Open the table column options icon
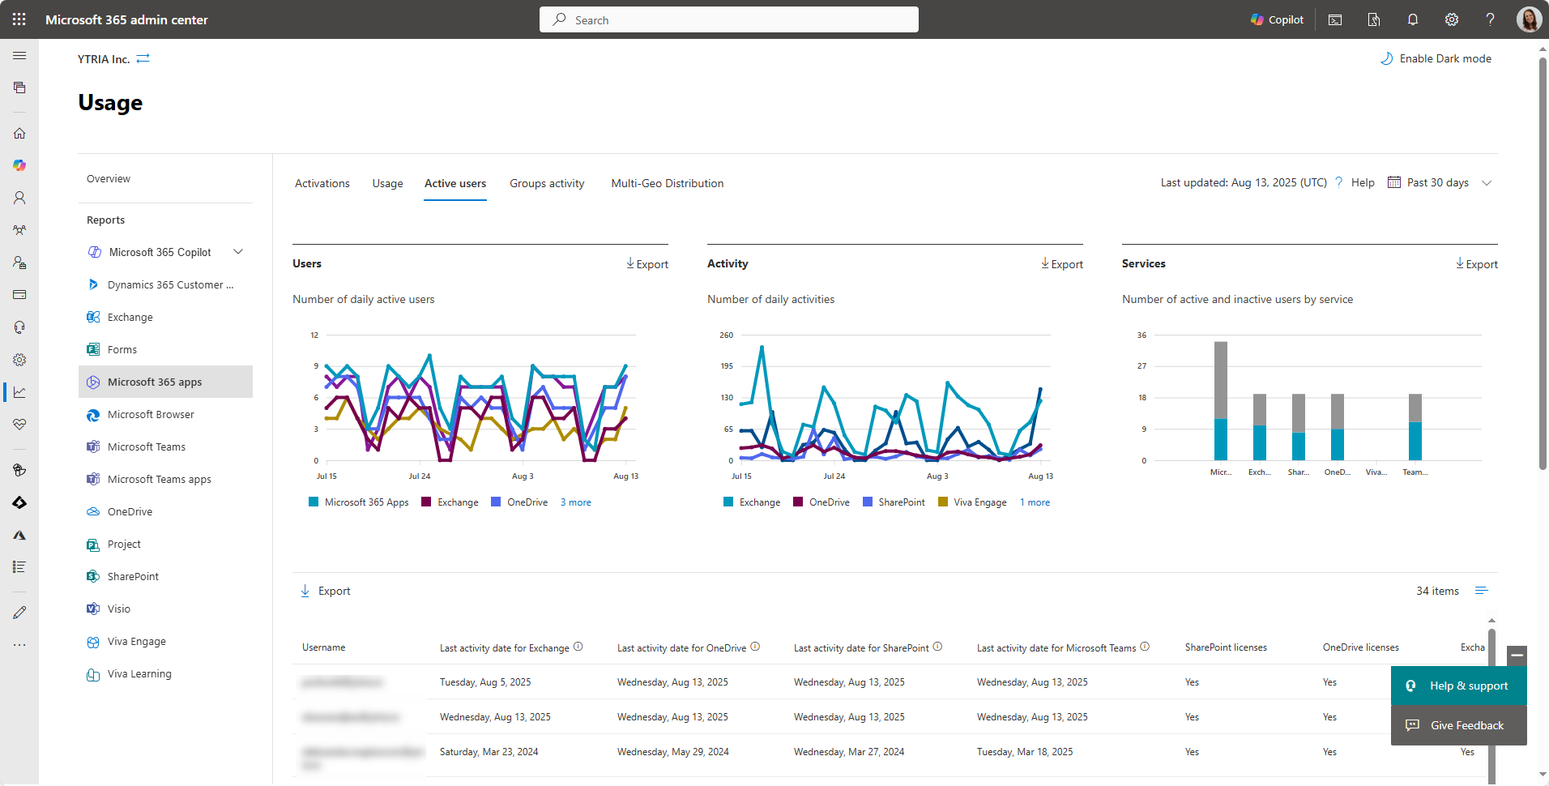Screen dimensions: 1549x786 [x=1482, y=591]
